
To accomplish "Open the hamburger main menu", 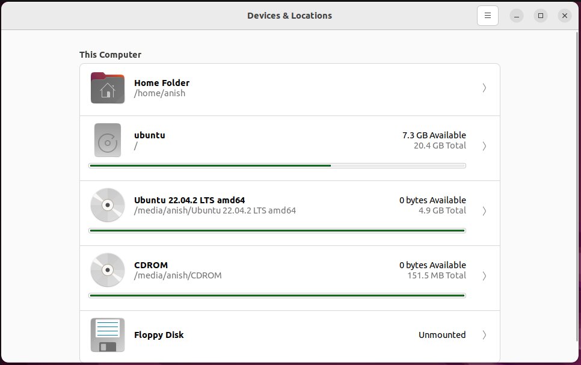I will [x=488, y=16].
